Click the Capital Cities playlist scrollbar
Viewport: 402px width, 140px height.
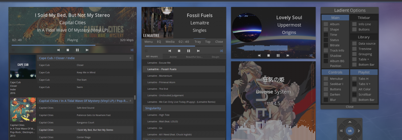[135, 97]
